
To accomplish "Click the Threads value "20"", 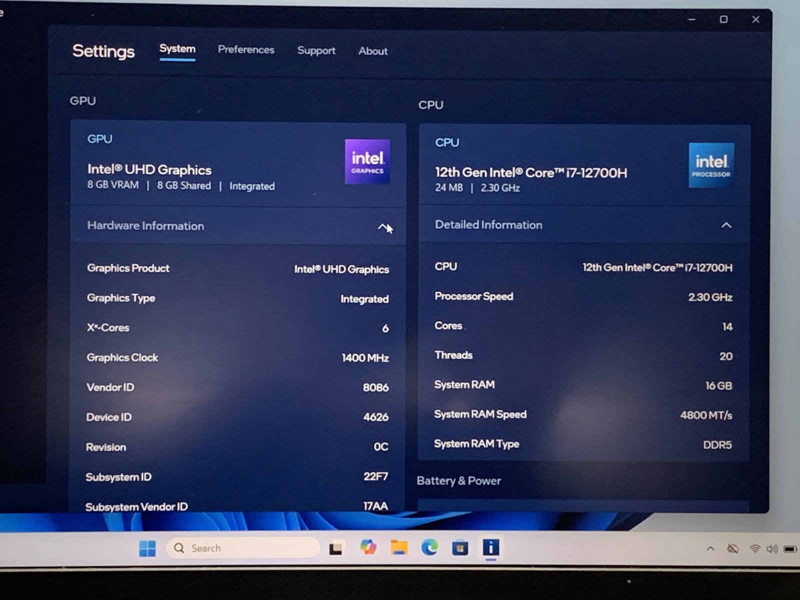I will [x=726, y=356].
